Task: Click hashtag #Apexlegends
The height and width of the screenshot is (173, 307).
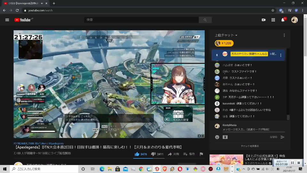Action: tap(56, 144)
